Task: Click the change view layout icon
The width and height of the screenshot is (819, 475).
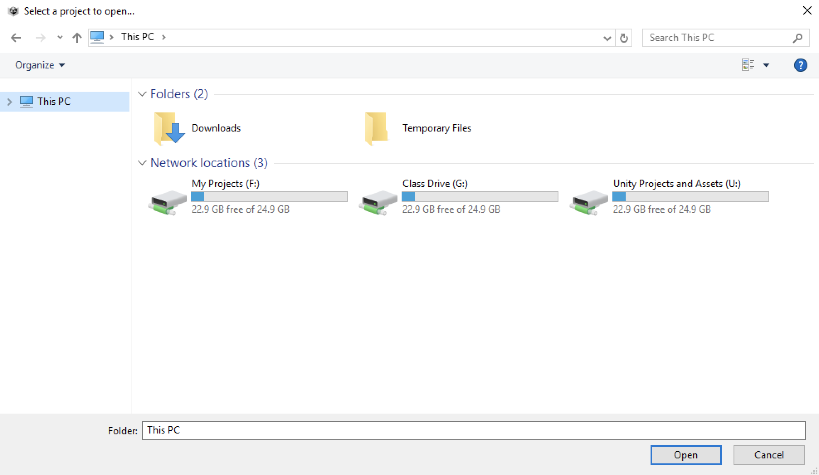Action: tap(748, 65)
